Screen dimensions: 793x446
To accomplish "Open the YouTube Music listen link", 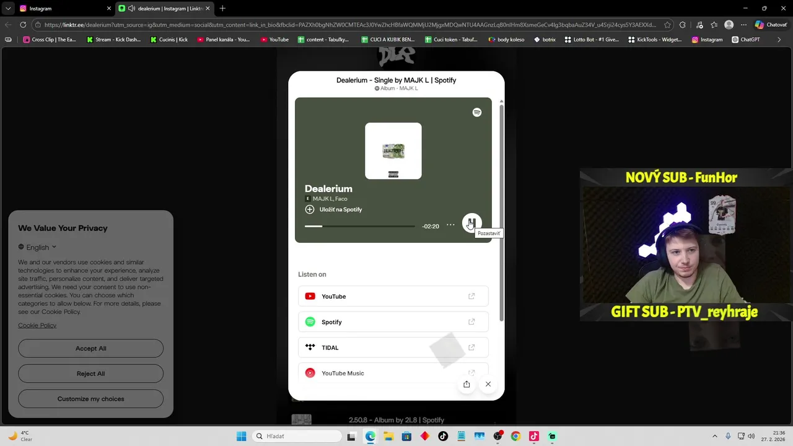I will click(x=393, y=373).
